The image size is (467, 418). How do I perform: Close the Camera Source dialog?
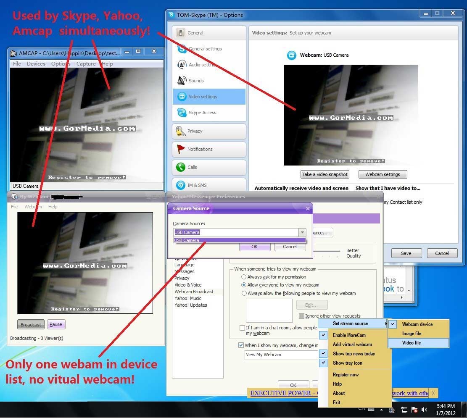[x=308, y=209]
